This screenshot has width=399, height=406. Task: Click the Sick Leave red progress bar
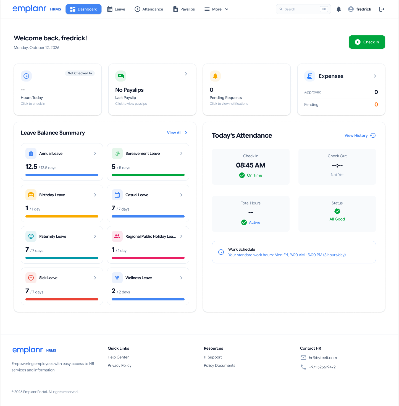point(62,299)
